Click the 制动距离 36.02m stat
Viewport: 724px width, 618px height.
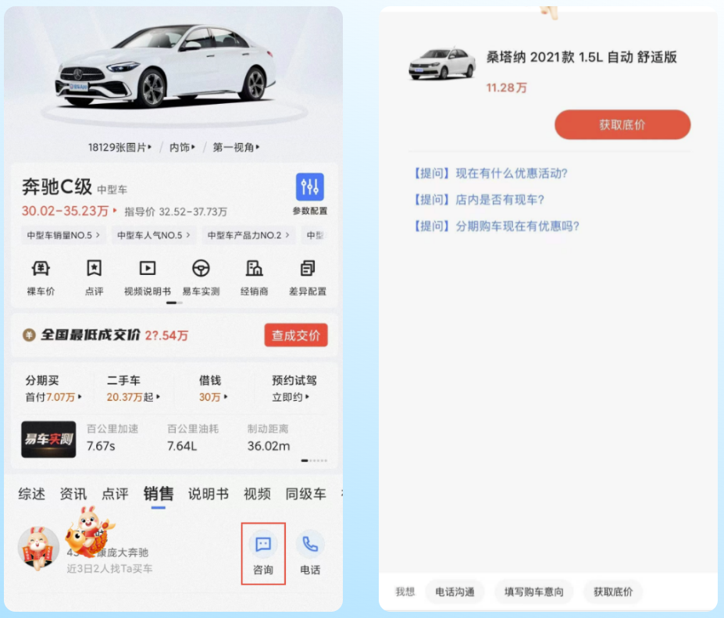coord(269,438)
